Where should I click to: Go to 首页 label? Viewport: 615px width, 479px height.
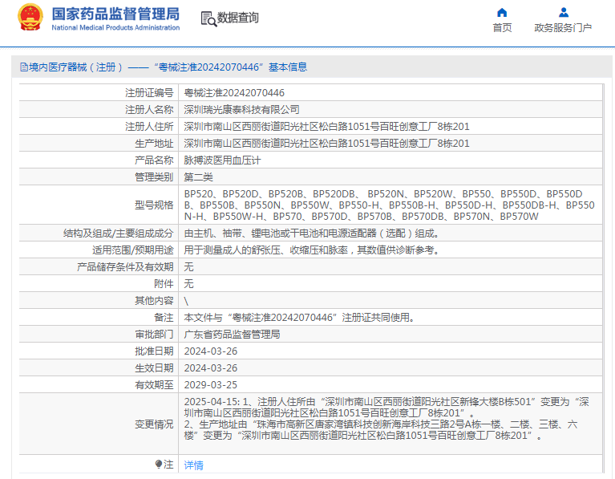tap(502, 28)
